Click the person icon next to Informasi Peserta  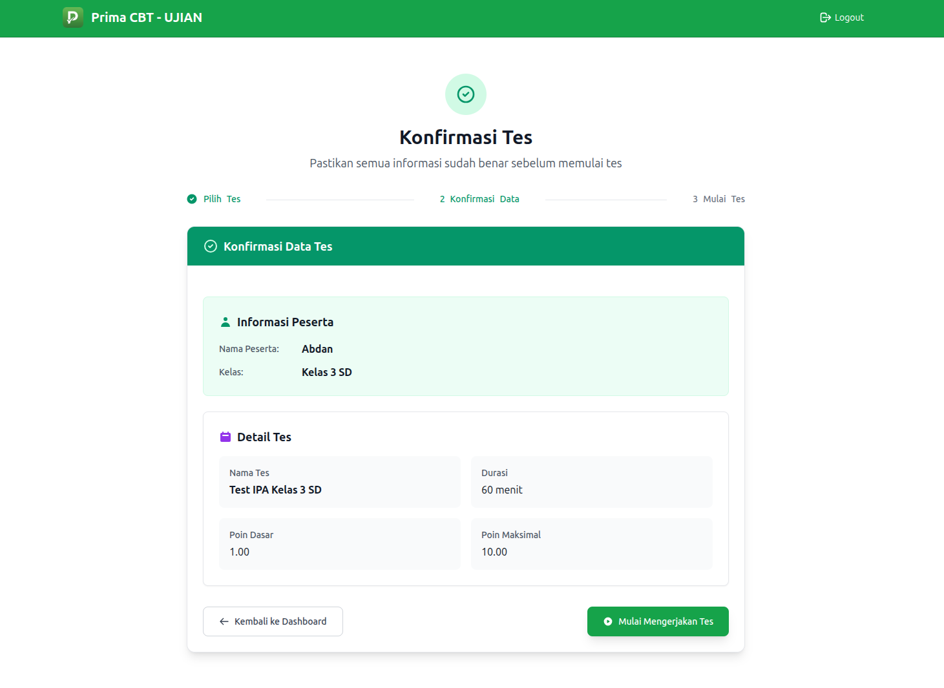[225, 321]
